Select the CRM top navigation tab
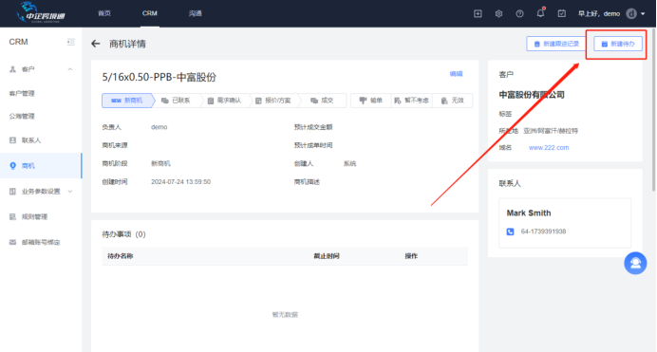This screenshot has height=352, width=657. [150, 13]
